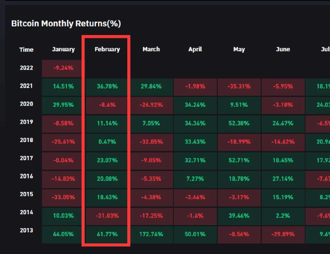Click the Time column header
The image size is (330, 254).
(x=26, y=50)
